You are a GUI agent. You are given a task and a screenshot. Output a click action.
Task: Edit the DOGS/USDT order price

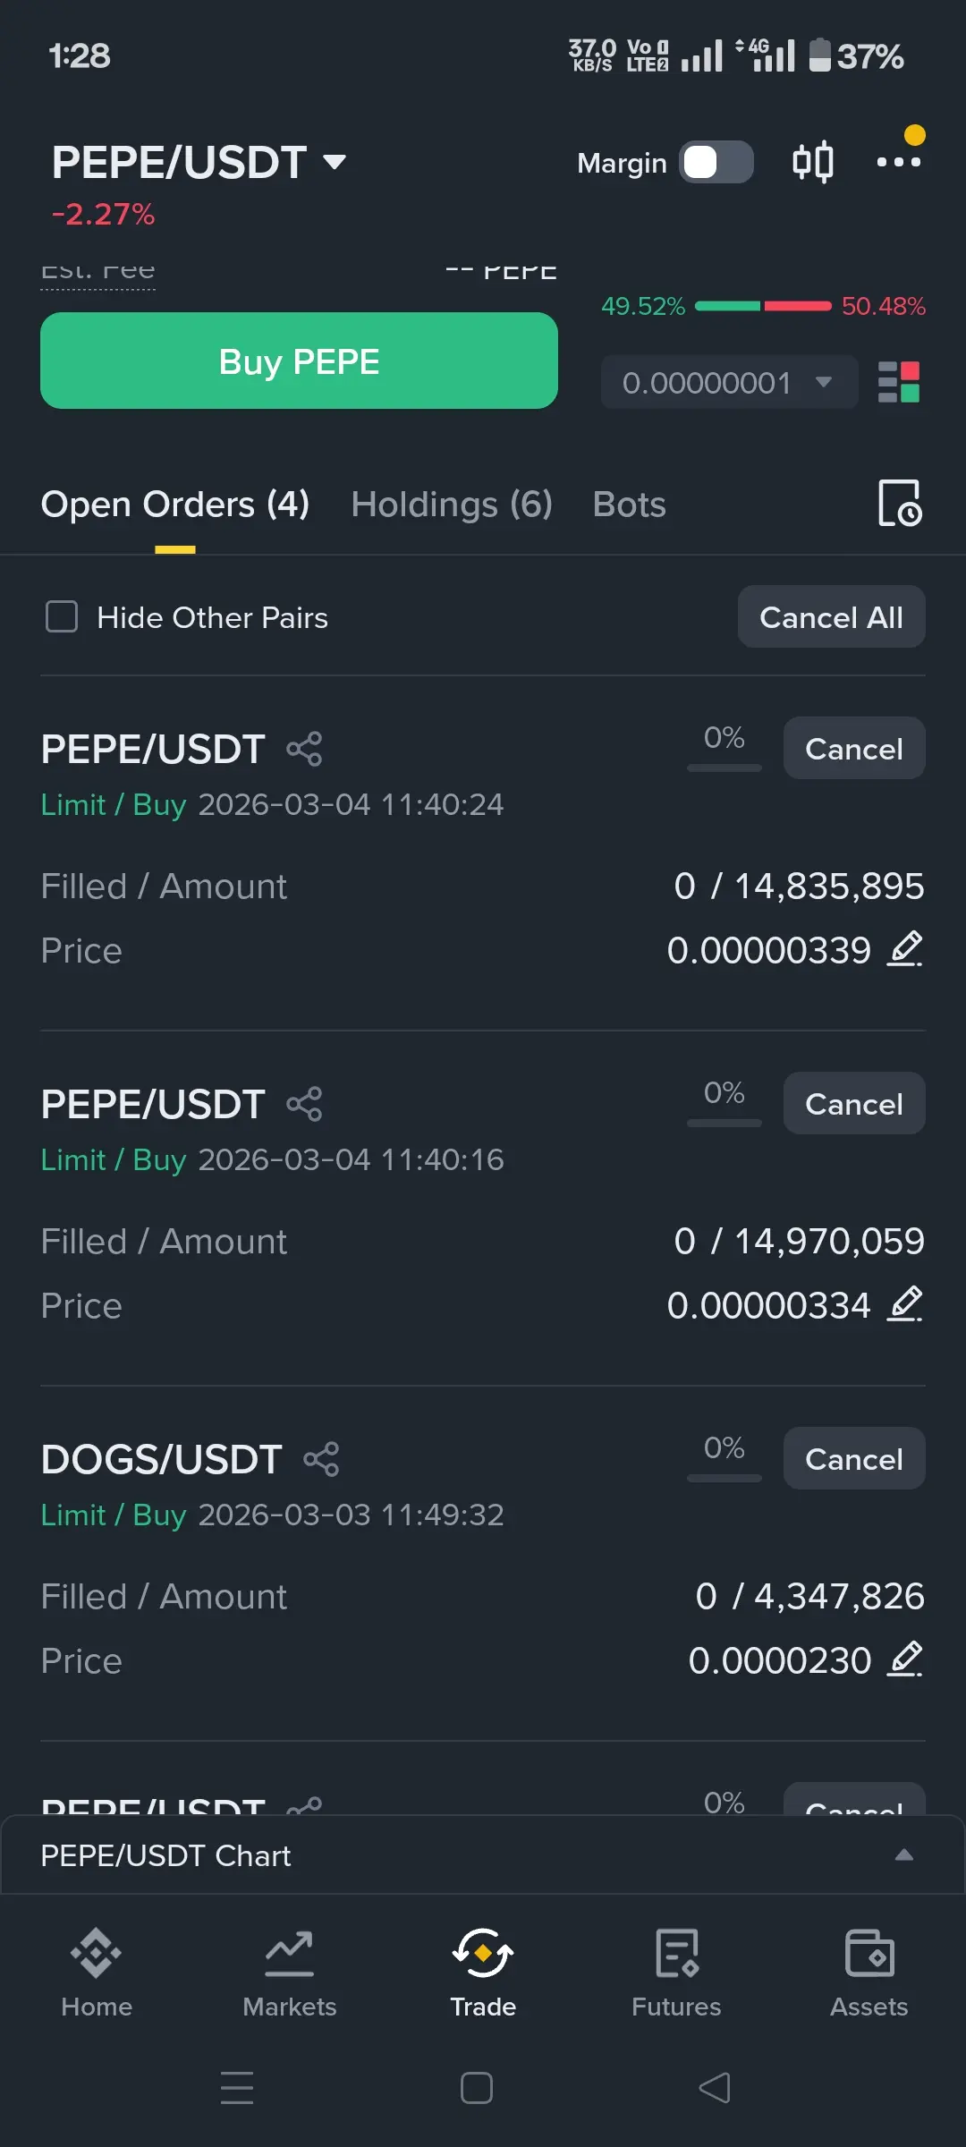905,1659
